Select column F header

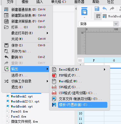point(94,60)
